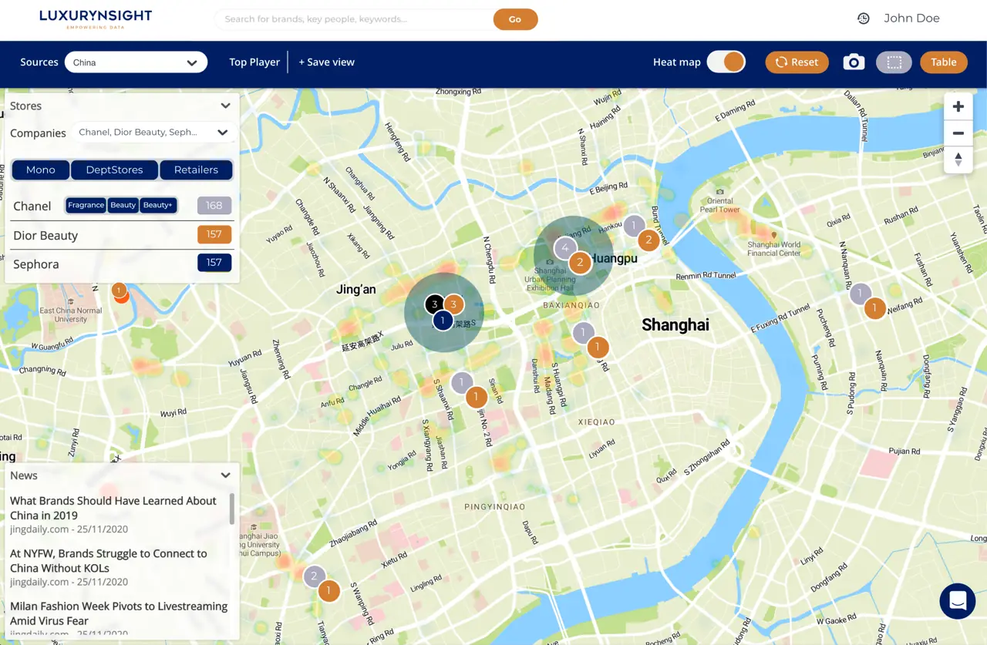987x645 pixels.
Task: Click the brand search input field
Action: [355, 19]
